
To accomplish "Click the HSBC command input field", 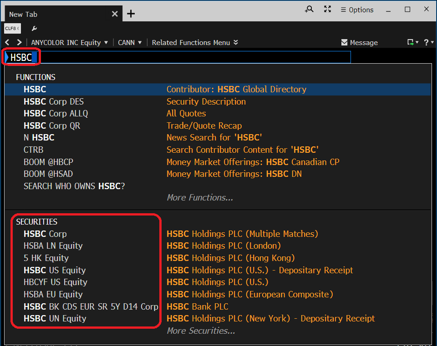I will click(178, 57).
